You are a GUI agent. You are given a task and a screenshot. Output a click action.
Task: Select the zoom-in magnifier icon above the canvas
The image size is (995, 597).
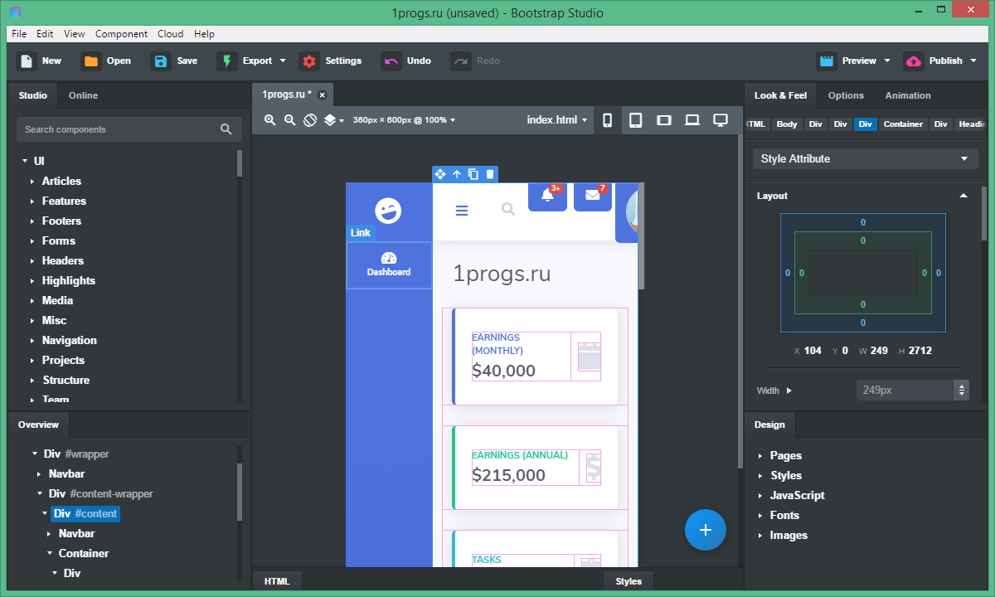click(269, 120)
